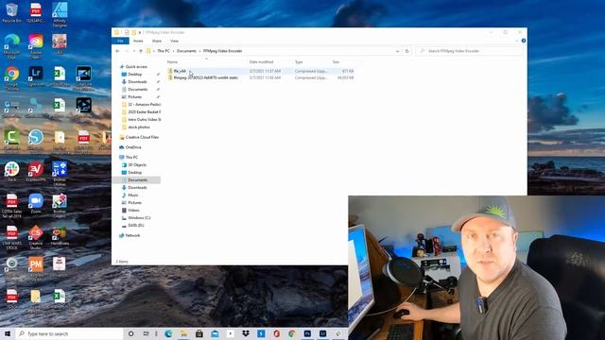The image size is (605, 340).
Task: Open Microsoft Store on the taskbar
Action: click(x=199, y=333)
